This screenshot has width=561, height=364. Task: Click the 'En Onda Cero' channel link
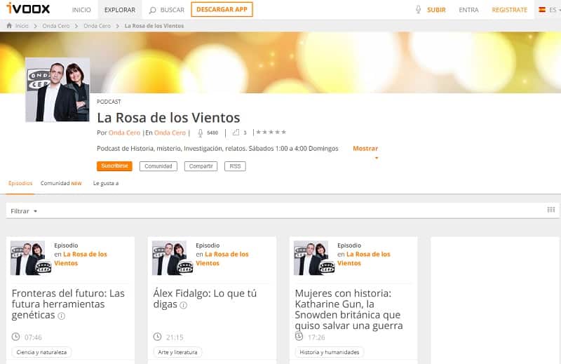(x=170, y=133)
